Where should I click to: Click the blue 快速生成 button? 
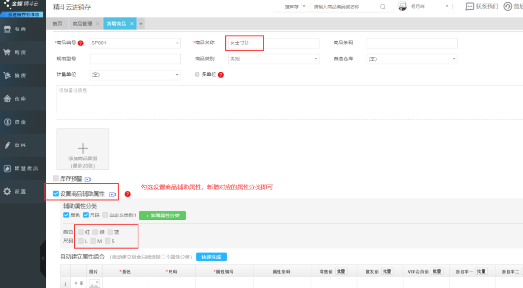coord(211,257)
